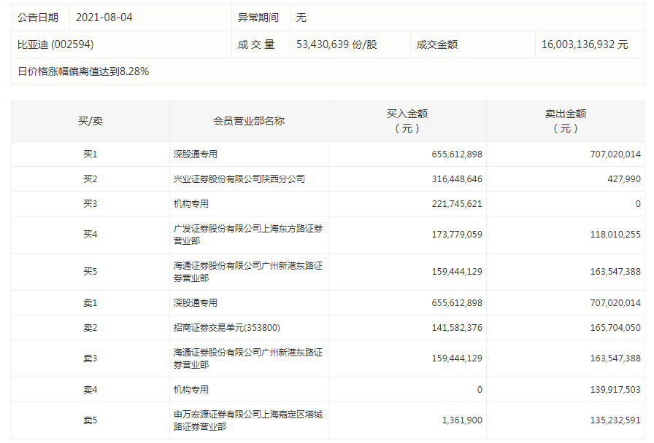Screen dimensions: 654x443
Task: Click the 买/卖 column header
Action: click(x=90, y=121)
